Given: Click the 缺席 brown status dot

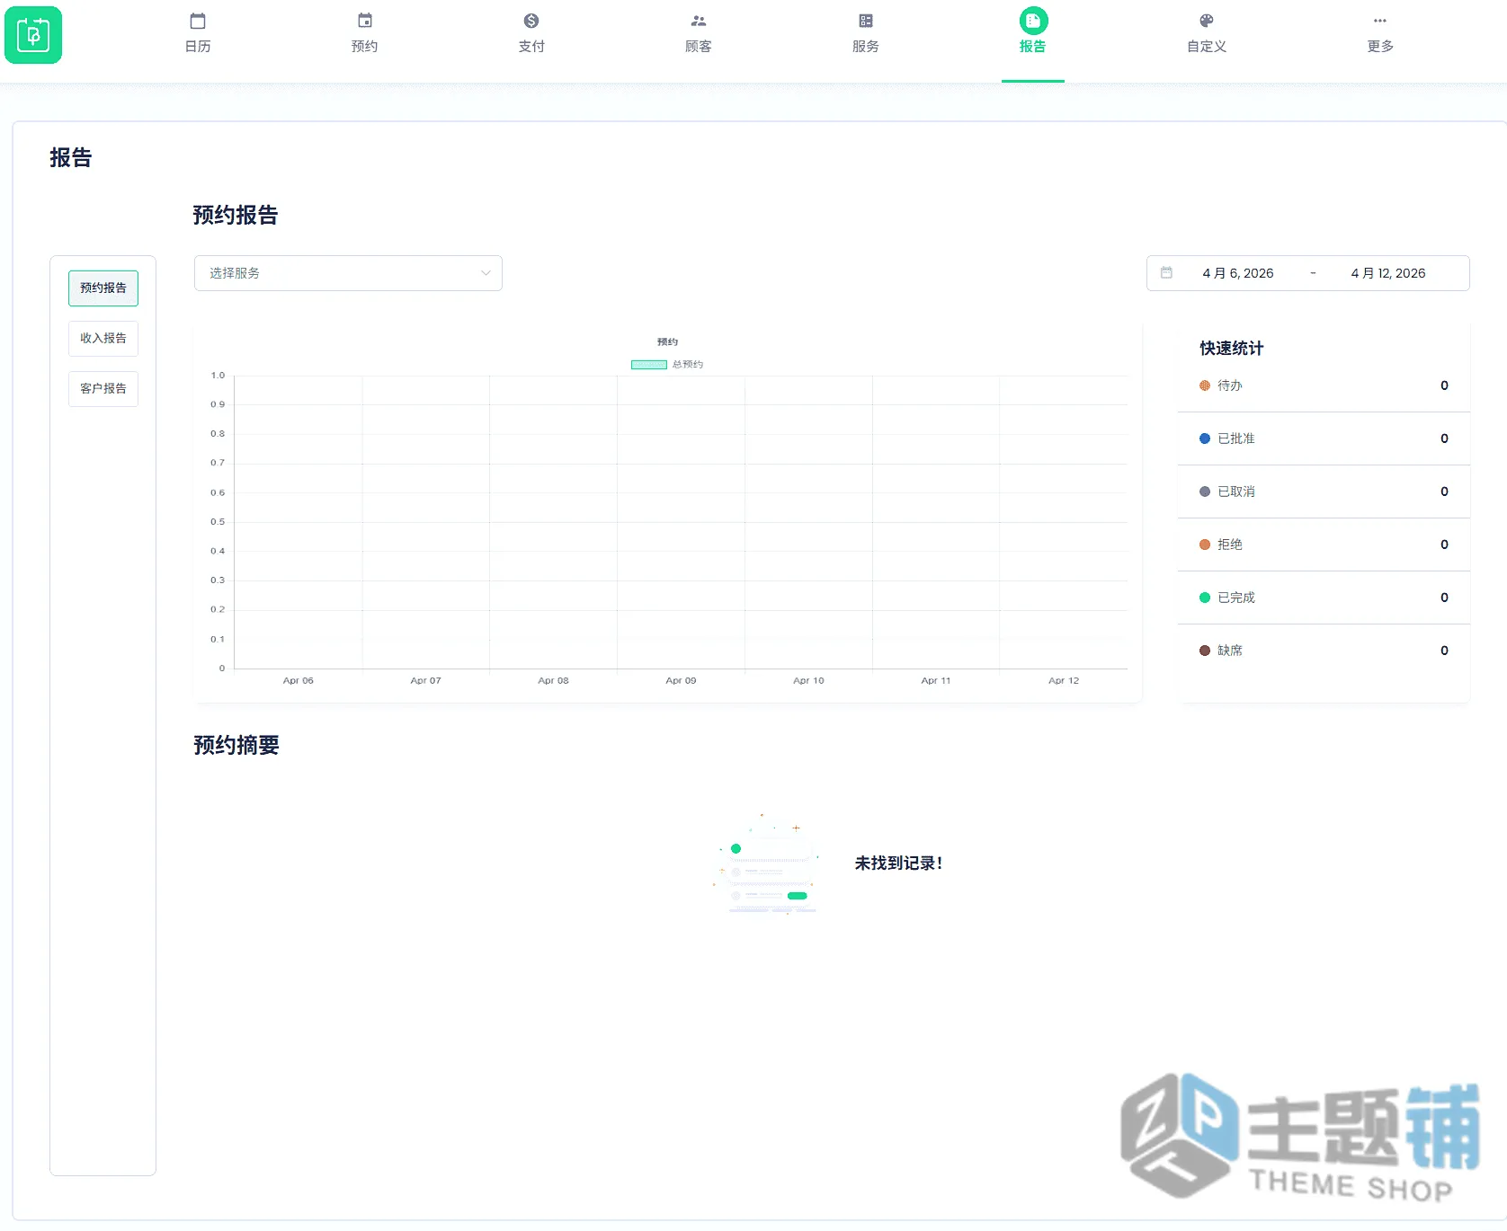Looking at the screenshot, I should tap(1205, 651).
